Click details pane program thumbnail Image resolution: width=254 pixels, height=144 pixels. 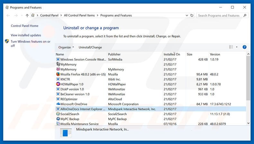pyautogui.click(x=66, y=133)
